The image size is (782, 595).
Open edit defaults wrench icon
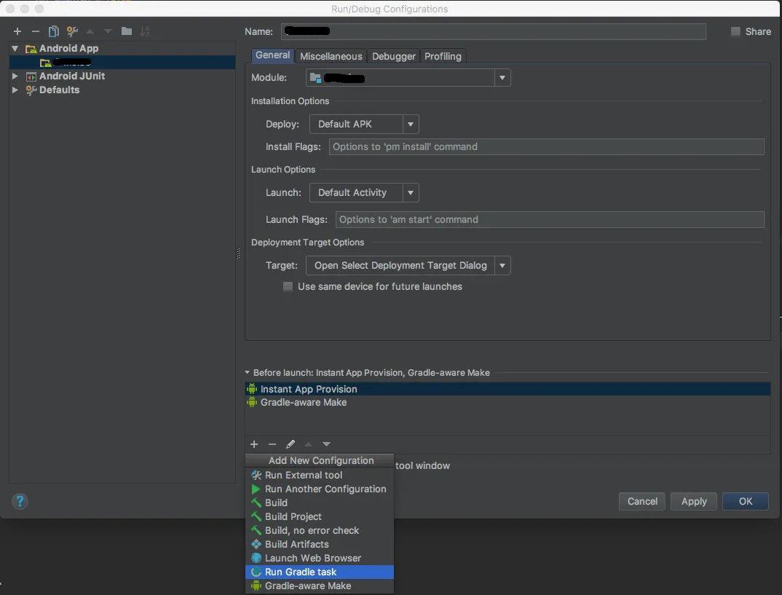(x=72, y=31)
